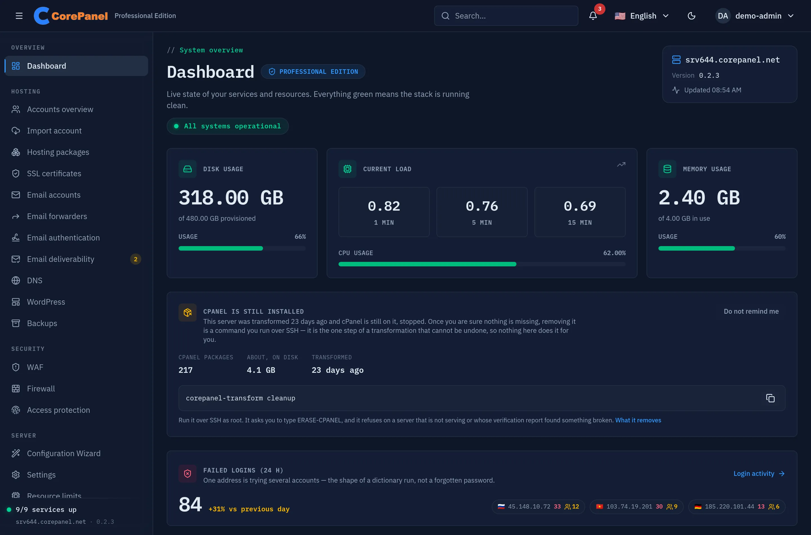Screen dimensions: 811x535
Task: Click the CorePanel logo
Action: click(x=71, y=16)
